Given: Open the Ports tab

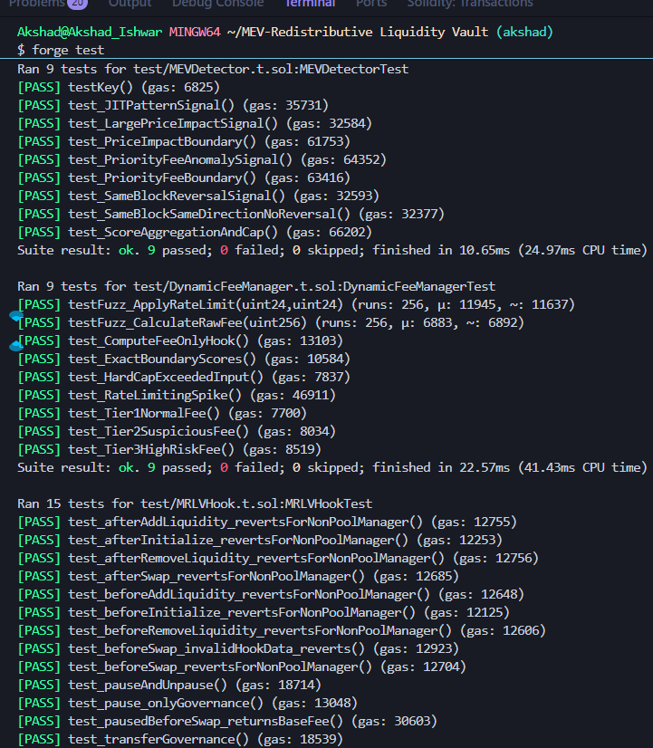Looking at the screenshot, I should (x=371, y=4).
